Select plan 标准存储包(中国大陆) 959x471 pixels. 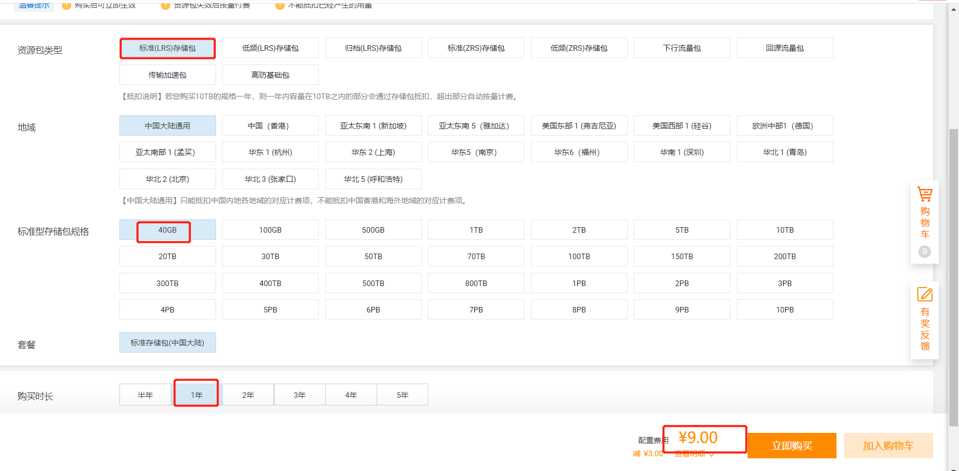(x=168, y=342)
